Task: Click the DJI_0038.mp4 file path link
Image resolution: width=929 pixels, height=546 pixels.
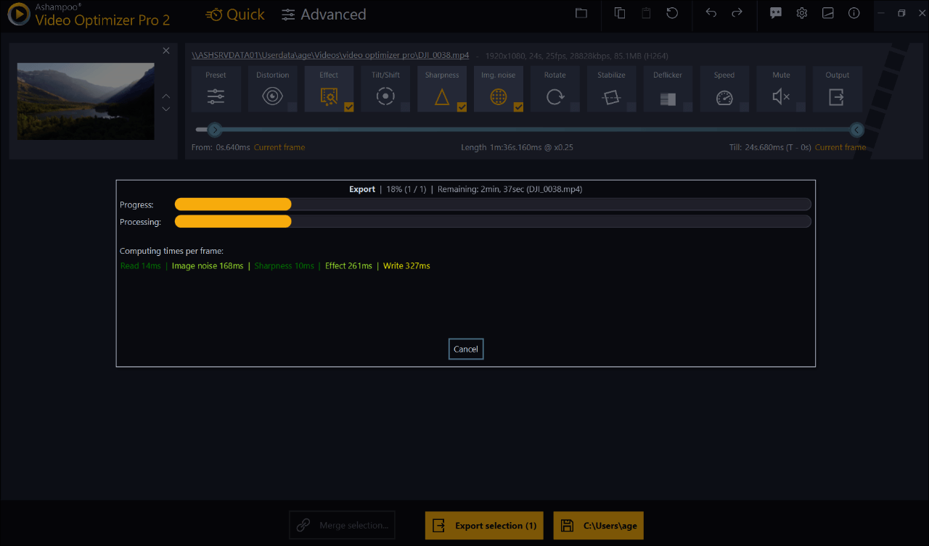Action: 330,55
